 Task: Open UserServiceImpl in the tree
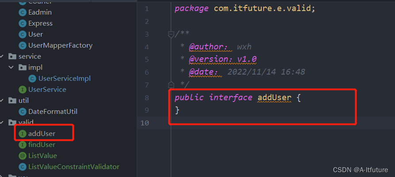(64, 79)
